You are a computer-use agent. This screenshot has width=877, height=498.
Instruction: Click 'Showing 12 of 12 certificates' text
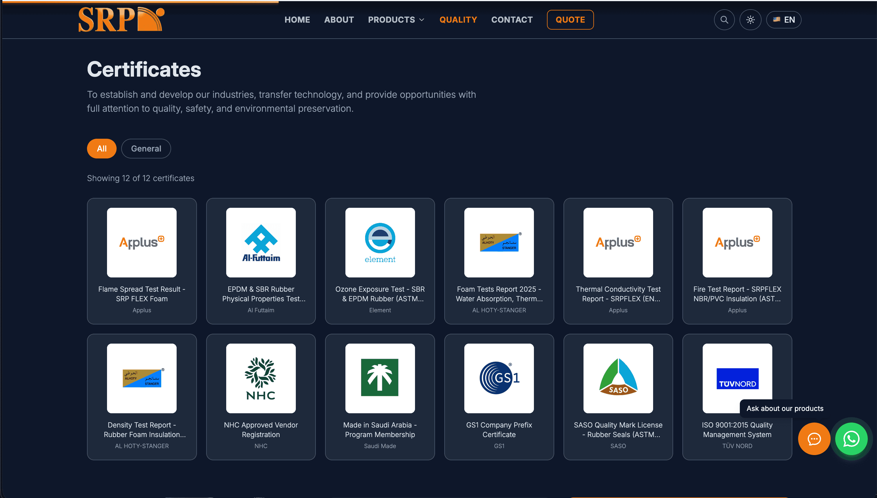[140, 178]
